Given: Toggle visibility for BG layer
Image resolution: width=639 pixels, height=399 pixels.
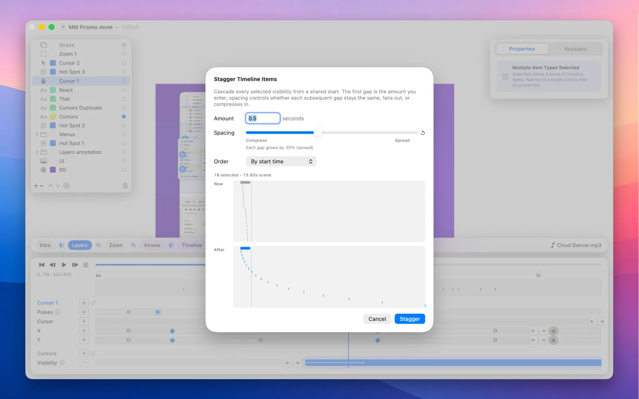Looking at the screenshot, I should (124, 170).
